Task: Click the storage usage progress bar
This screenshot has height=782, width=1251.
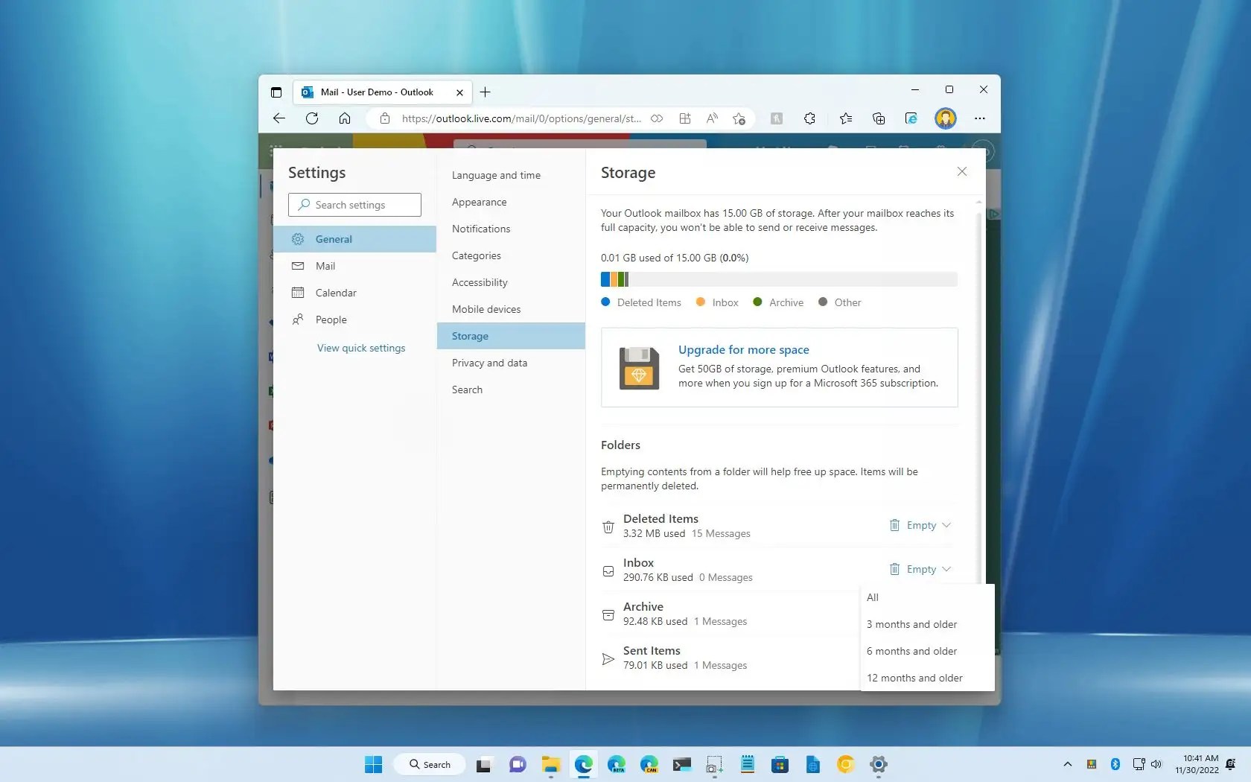Action: point(778,279)
